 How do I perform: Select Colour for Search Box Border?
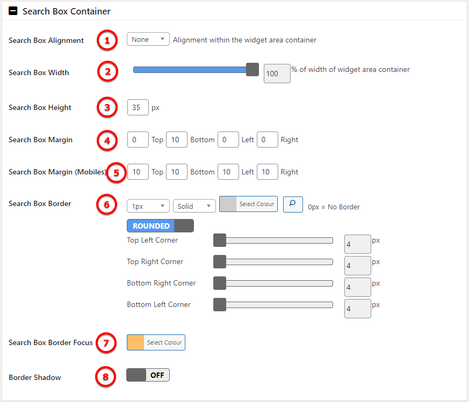point(248,204)
